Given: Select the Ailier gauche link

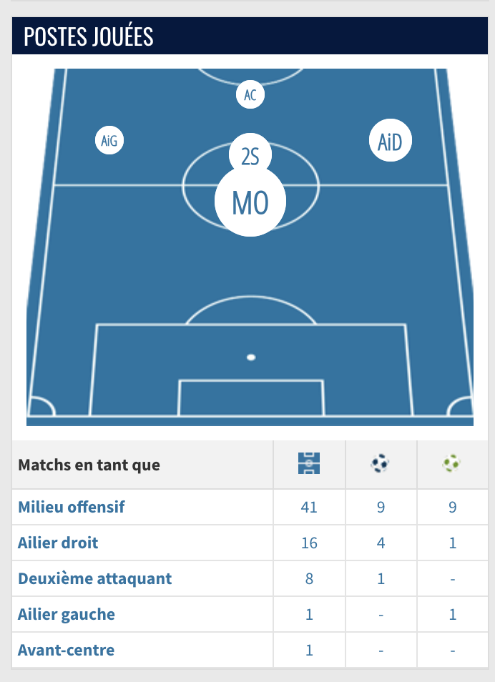Looking at the screenshot, I should point(67,614).
